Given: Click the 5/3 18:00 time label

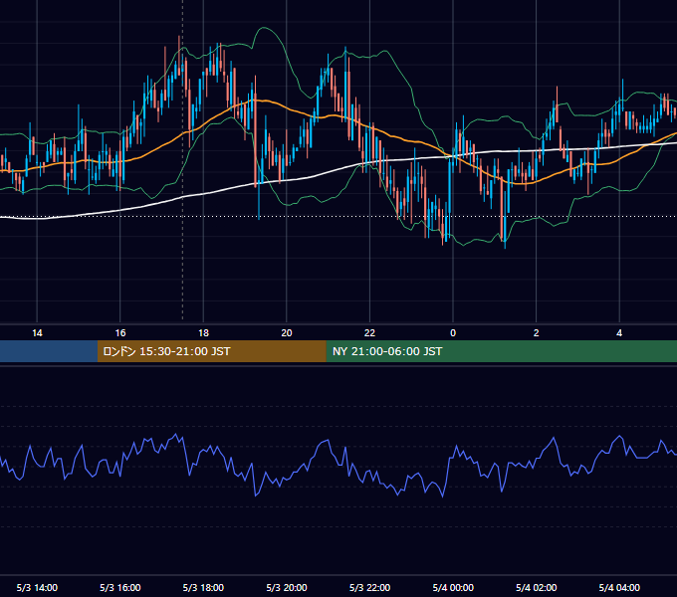Looking at the screenshot, I should click(203, 587).
